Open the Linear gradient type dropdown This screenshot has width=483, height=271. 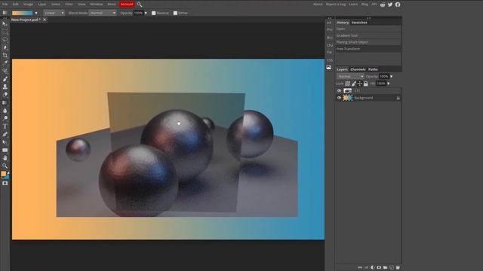pos(54,14)
